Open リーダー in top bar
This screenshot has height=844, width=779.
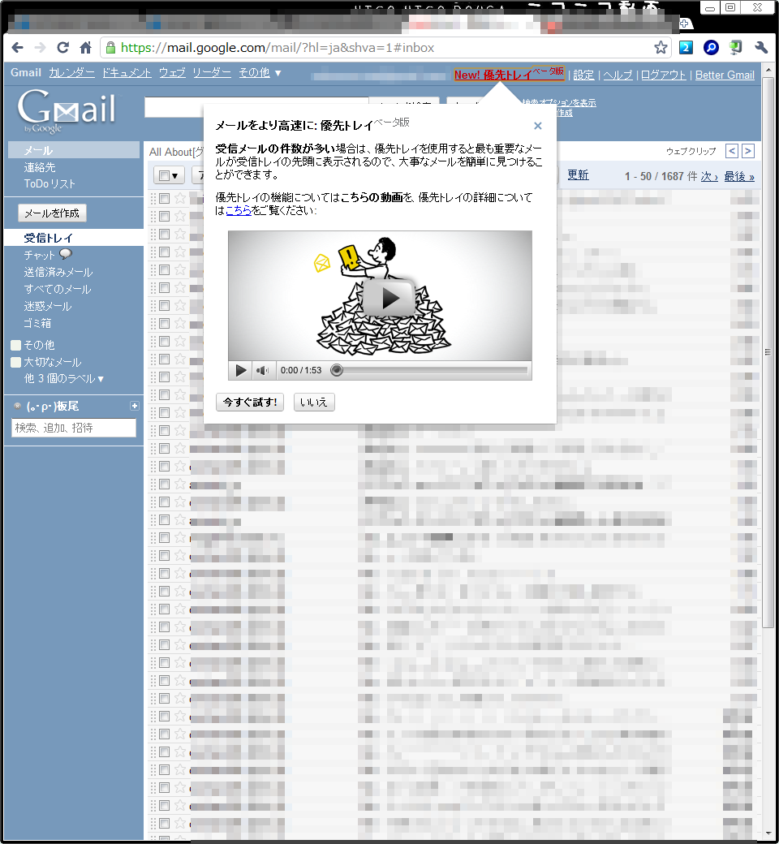point(212,73)
